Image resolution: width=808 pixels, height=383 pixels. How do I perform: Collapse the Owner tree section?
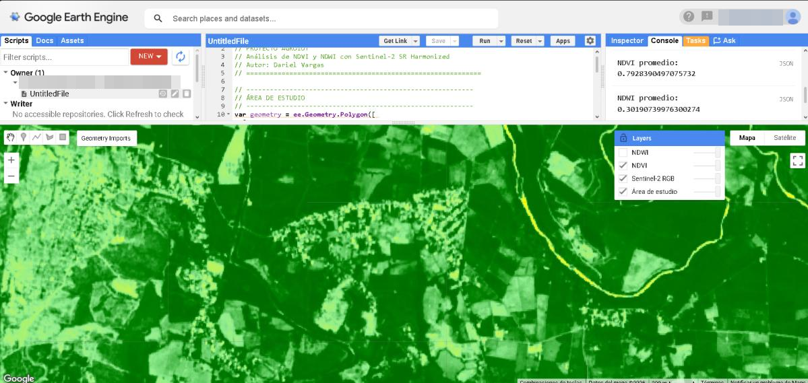pyautogui.click(x=5, y=73)
